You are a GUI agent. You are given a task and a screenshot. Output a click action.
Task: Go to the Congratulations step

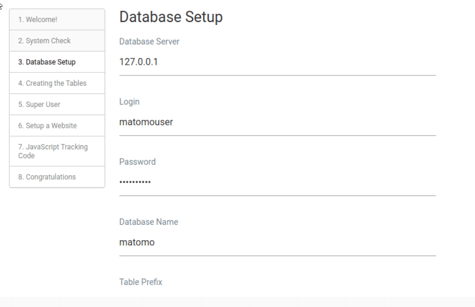57,176
